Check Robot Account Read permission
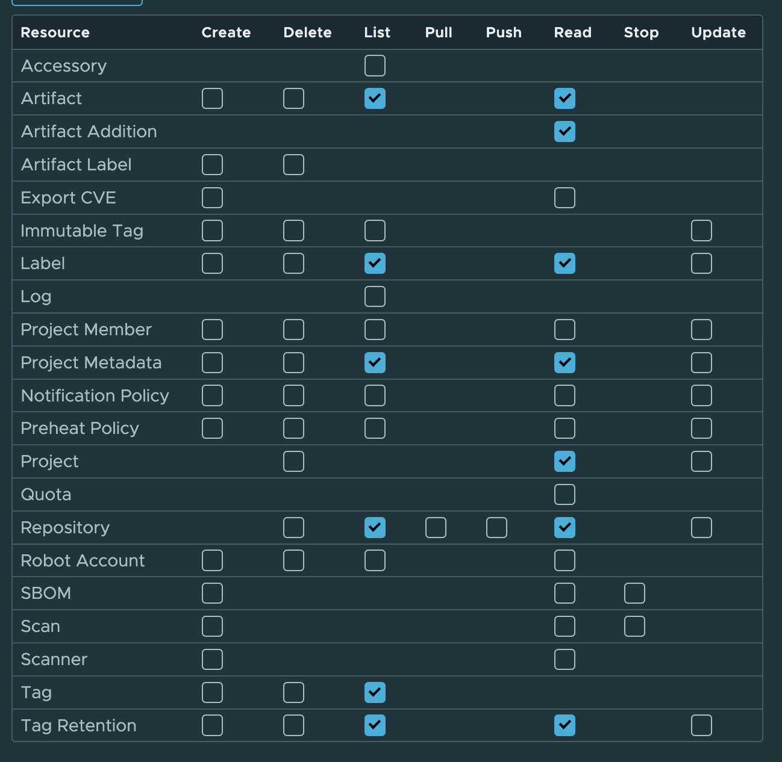Viewport: 782px width, 762px height. [x=565, y=561]
